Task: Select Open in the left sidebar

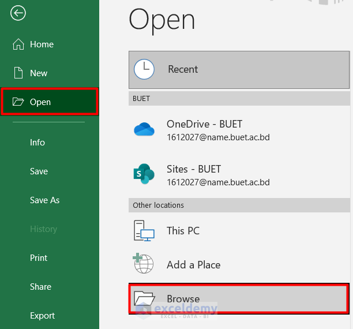Action: coord(50,102)
